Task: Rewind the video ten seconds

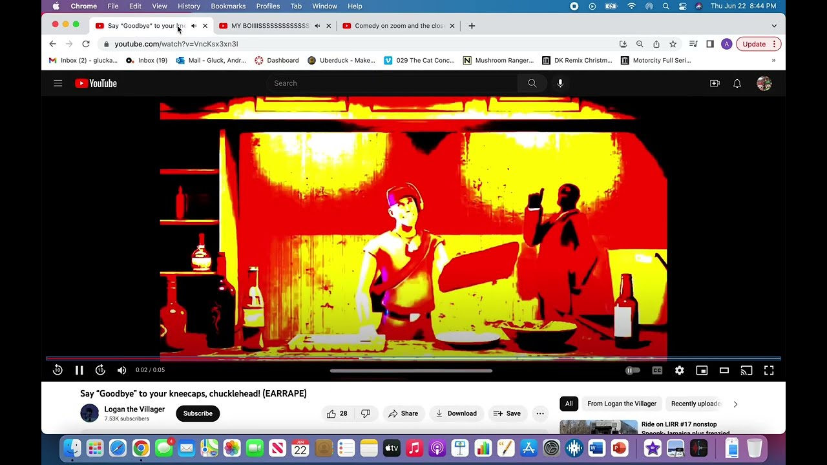Action: [x=58, y=370]
